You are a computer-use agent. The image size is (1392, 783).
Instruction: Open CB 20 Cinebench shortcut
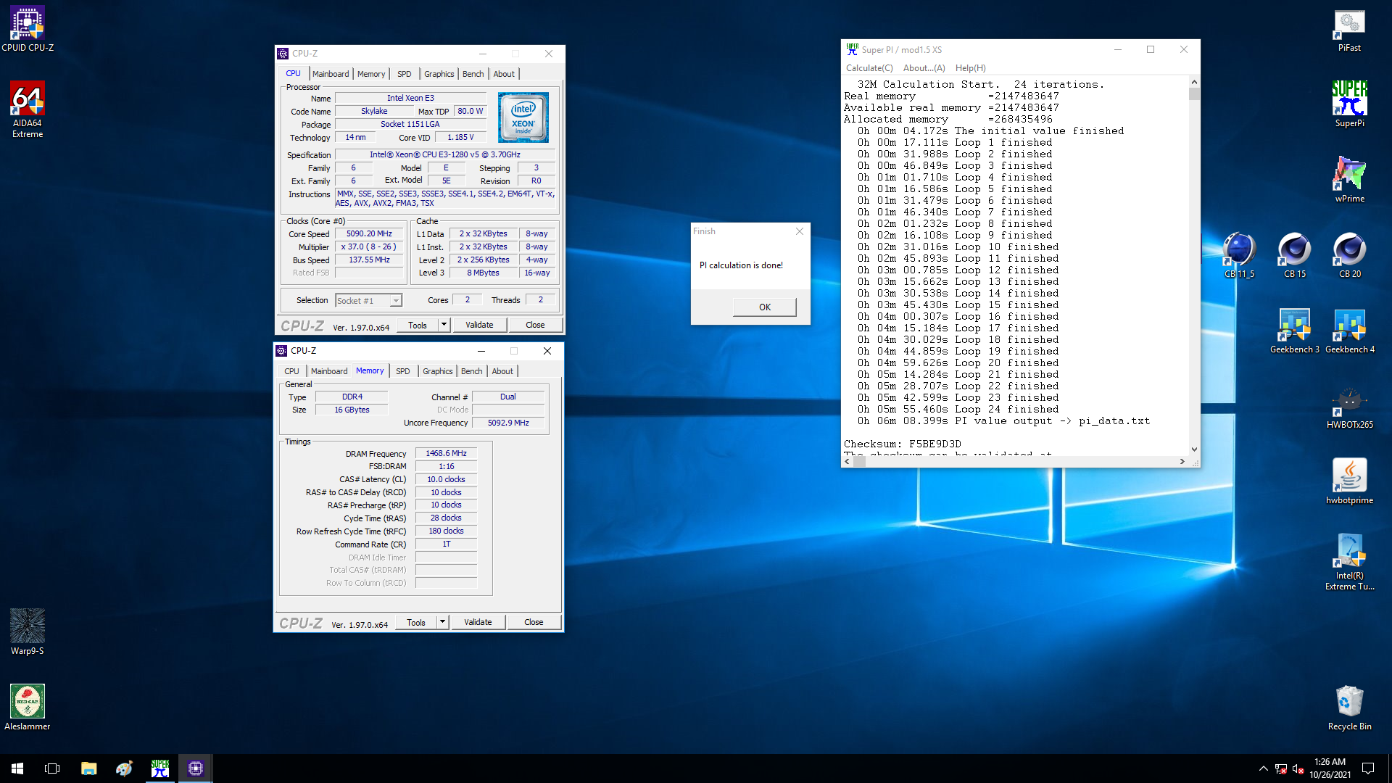[x=1349, y=255]
